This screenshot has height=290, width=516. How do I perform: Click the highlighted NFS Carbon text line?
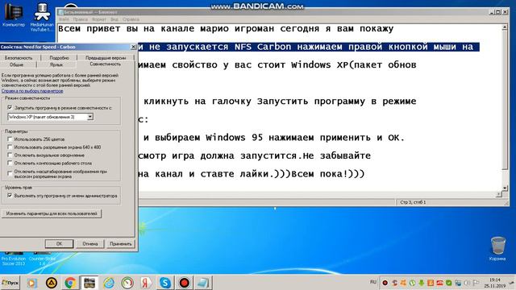tap(308, 47)
